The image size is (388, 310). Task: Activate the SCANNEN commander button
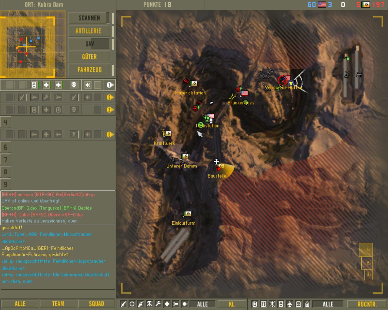[89, 18]
